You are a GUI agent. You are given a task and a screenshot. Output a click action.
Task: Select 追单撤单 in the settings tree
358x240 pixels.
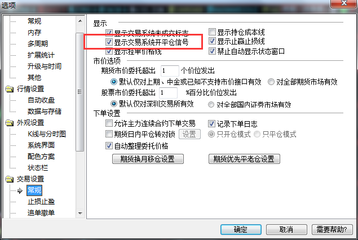pyautogui.click(x=41, y=213)
